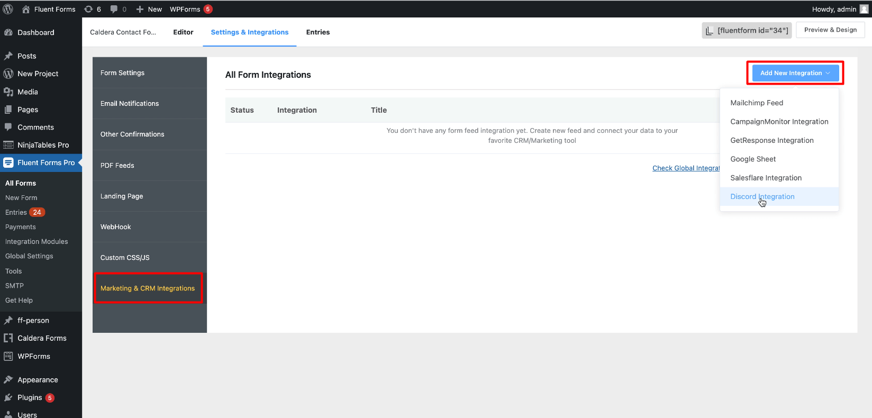Select Discord Integration from the dropdown

pos(762,196)
